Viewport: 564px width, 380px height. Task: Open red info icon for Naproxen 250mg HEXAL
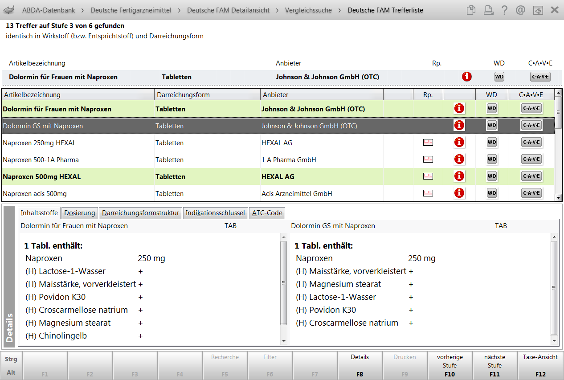point(459,143)
